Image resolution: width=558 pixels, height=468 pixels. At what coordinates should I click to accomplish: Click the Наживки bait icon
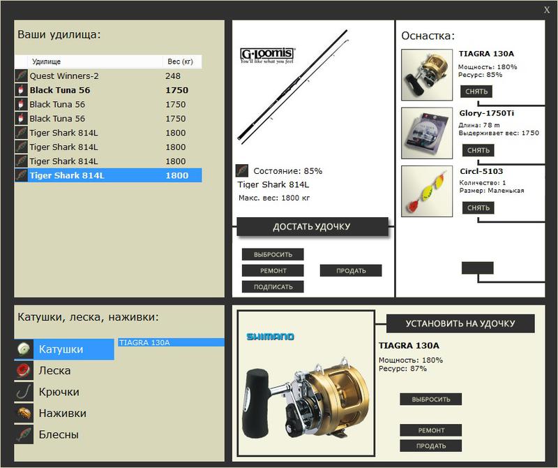(x=24, y=413)
